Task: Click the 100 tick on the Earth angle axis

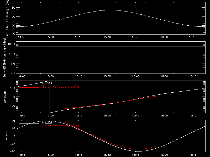Action: click(12, 17)
